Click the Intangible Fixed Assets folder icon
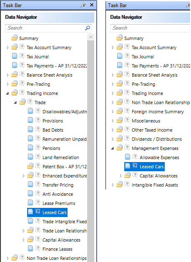 119,184
